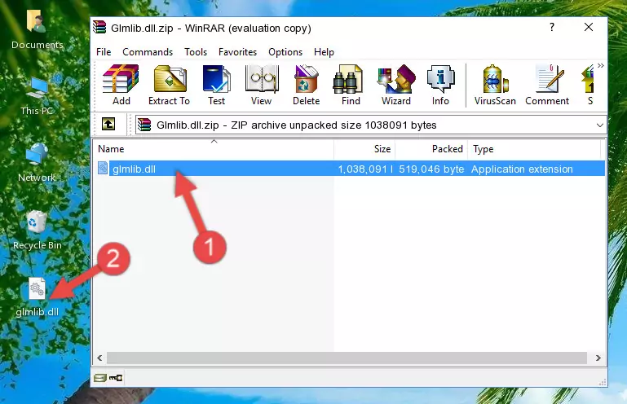Click the archive path text field
This screenshot has width=627, height=404.
click(x=371, y=125)
